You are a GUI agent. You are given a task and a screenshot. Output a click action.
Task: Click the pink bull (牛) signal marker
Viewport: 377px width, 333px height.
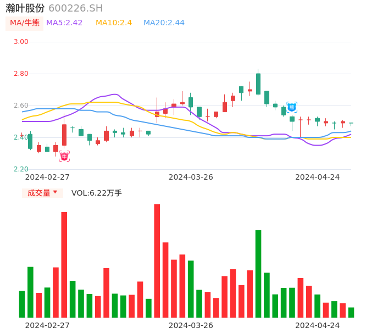pyautogui.click(x=64, y=157)
